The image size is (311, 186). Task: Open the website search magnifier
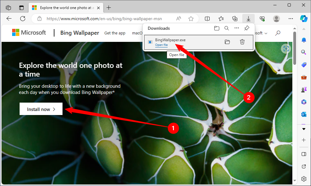coord(278,33)
